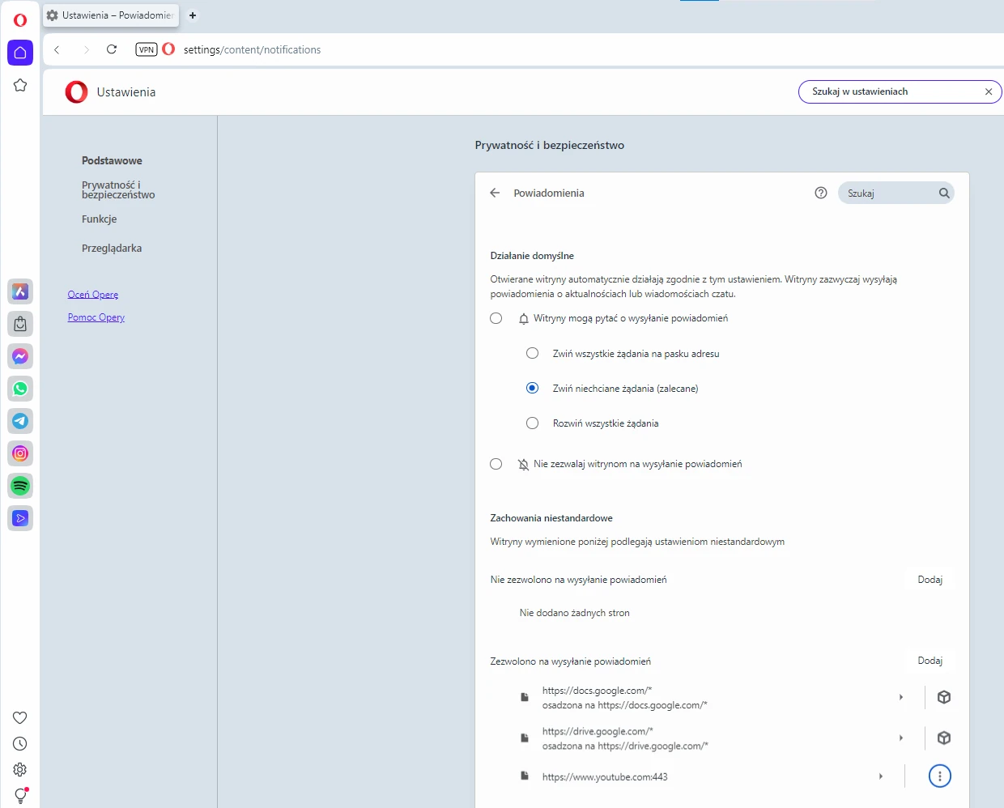Open Instagram sidebar icon

coord(20,453)
